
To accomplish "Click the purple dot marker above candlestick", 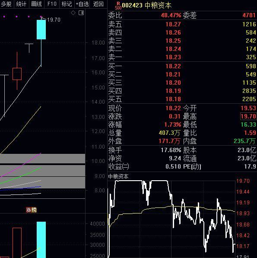I will tap(41, 16).
